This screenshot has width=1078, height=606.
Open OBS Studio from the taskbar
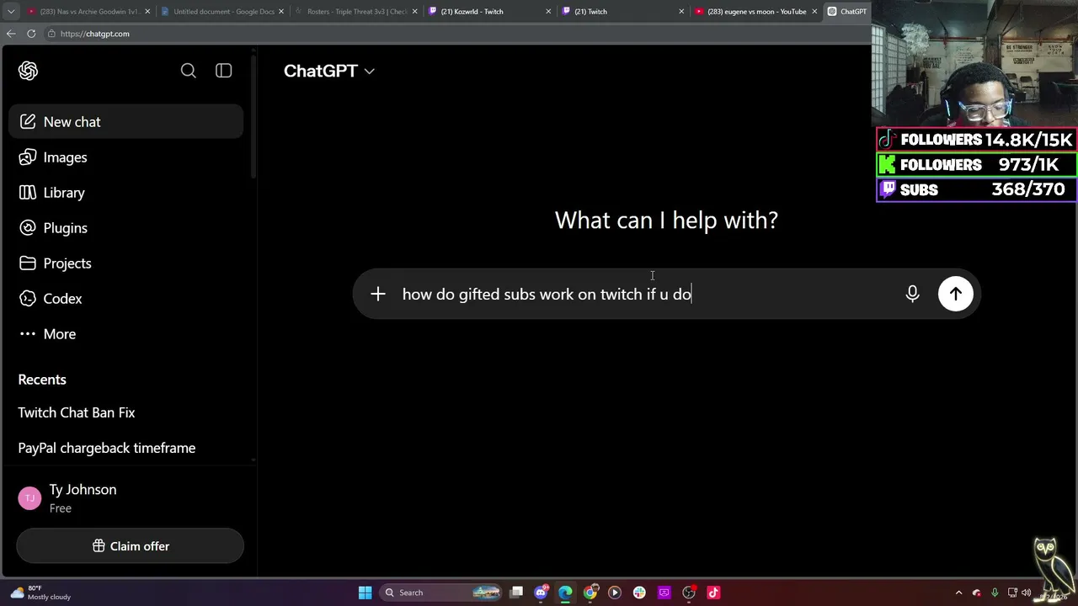689,593
